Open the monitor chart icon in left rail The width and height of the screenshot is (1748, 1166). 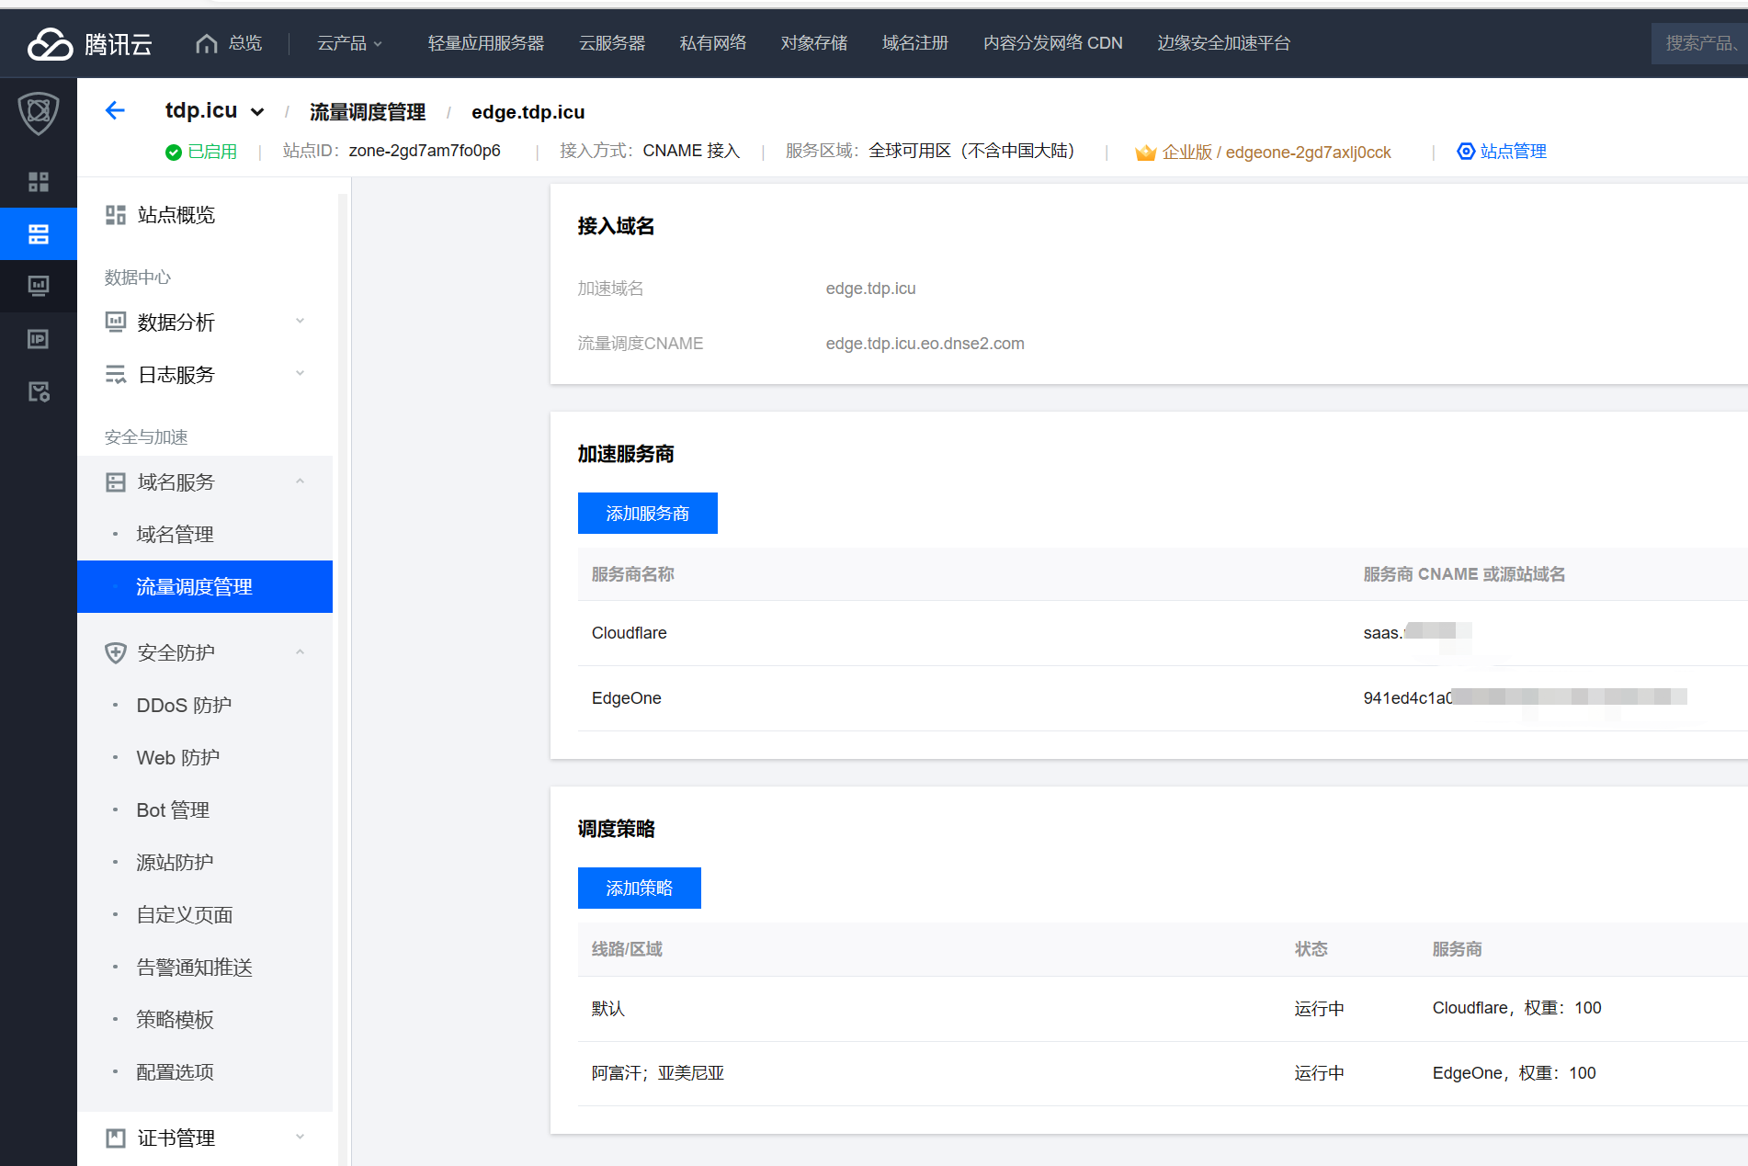point(39,286)
